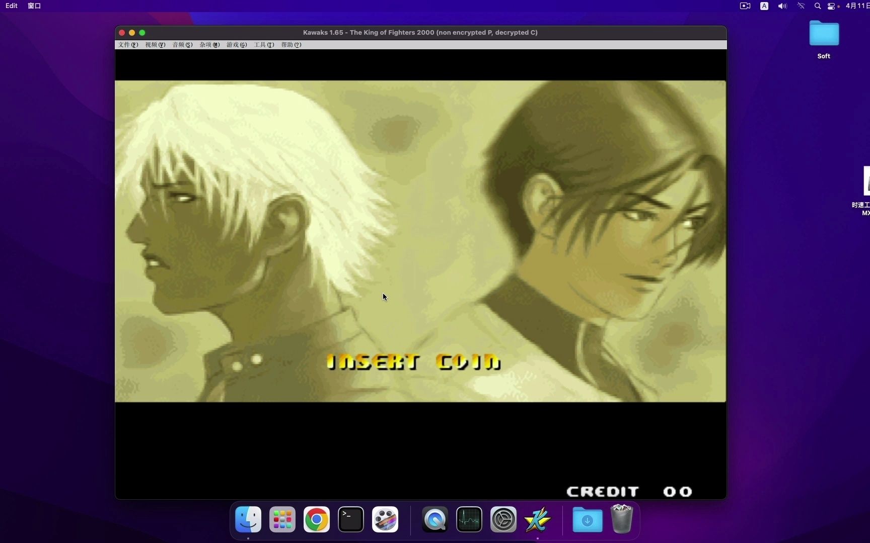Open the Edit menu in the macOS menu bar
The image size is (870, 543).
click(x=12, y=6)
